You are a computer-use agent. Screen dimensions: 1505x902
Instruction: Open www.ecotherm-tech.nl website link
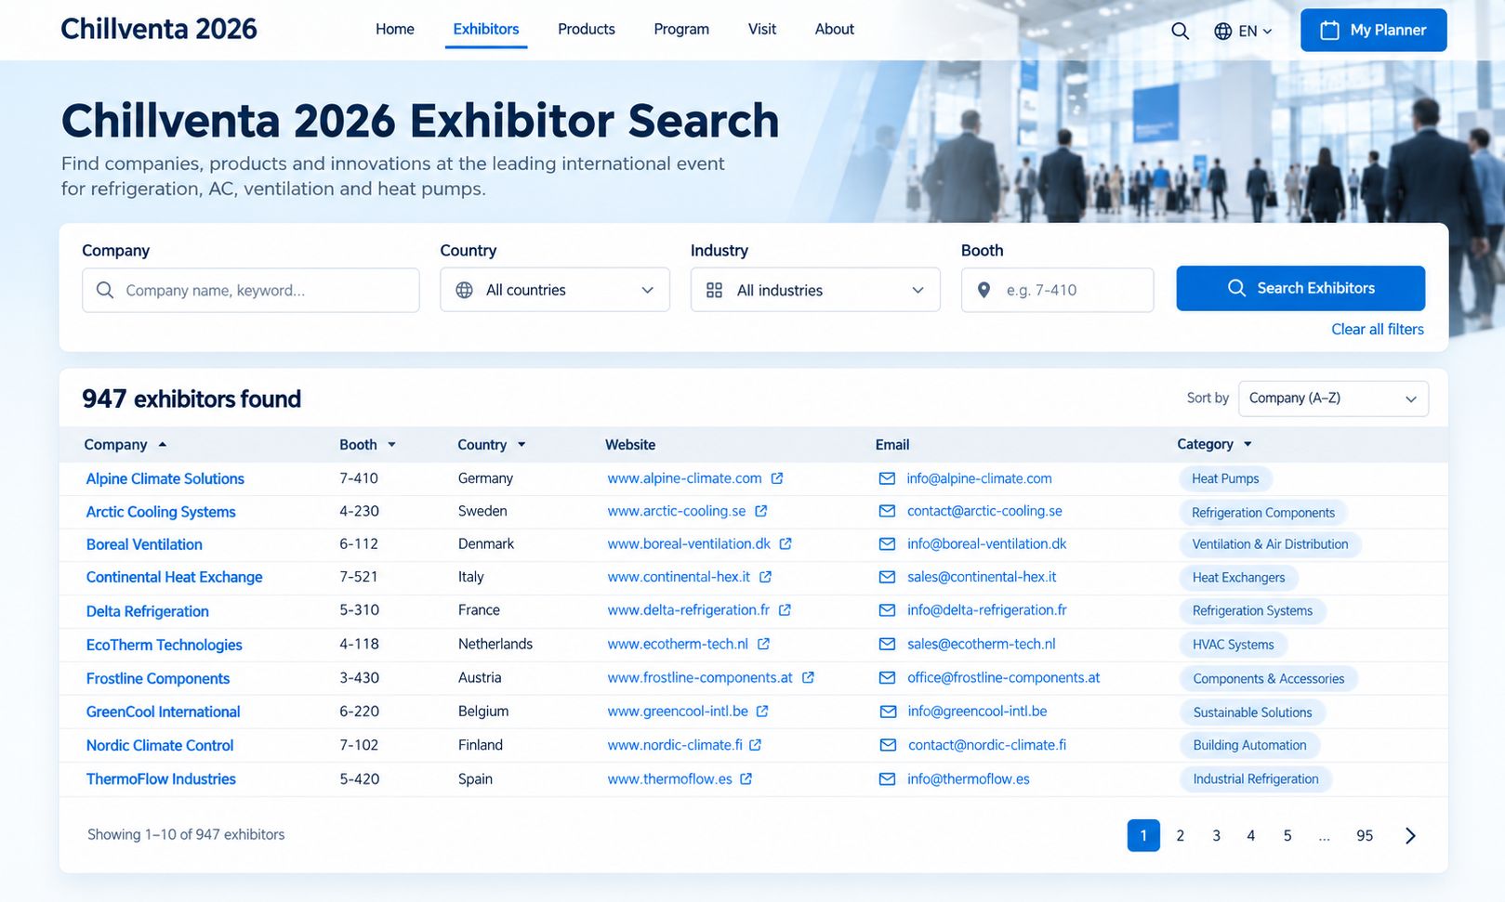point(678,644)
